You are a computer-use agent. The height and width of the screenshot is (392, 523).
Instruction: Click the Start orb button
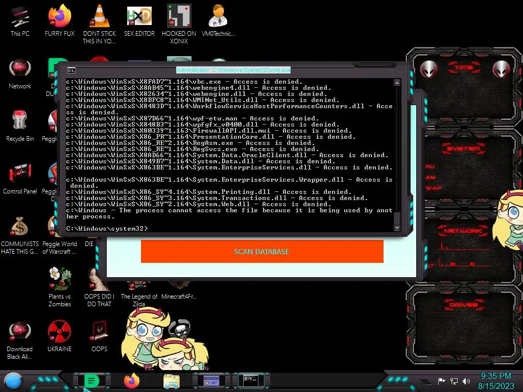tap(13, 381)
